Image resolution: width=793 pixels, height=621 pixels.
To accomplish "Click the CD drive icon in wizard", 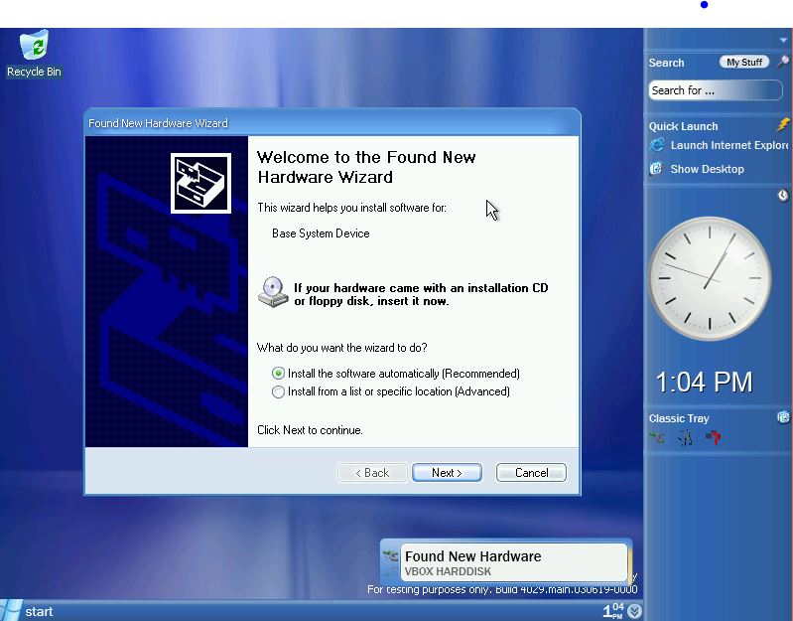I will pos(273,292).
